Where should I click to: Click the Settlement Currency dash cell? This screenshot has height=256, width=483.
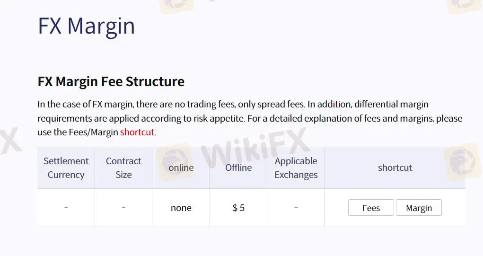click(x=66, y=208)
